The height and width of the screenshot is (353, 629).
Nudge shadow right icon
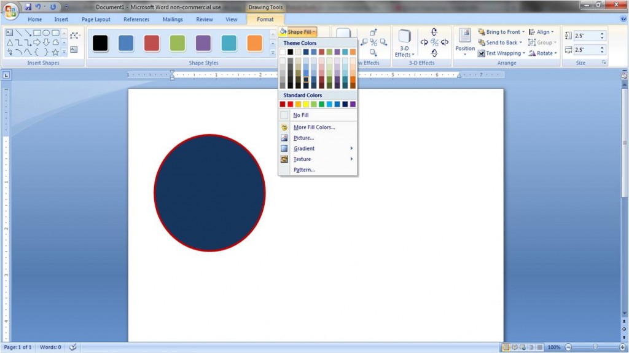tap(383, 42)
